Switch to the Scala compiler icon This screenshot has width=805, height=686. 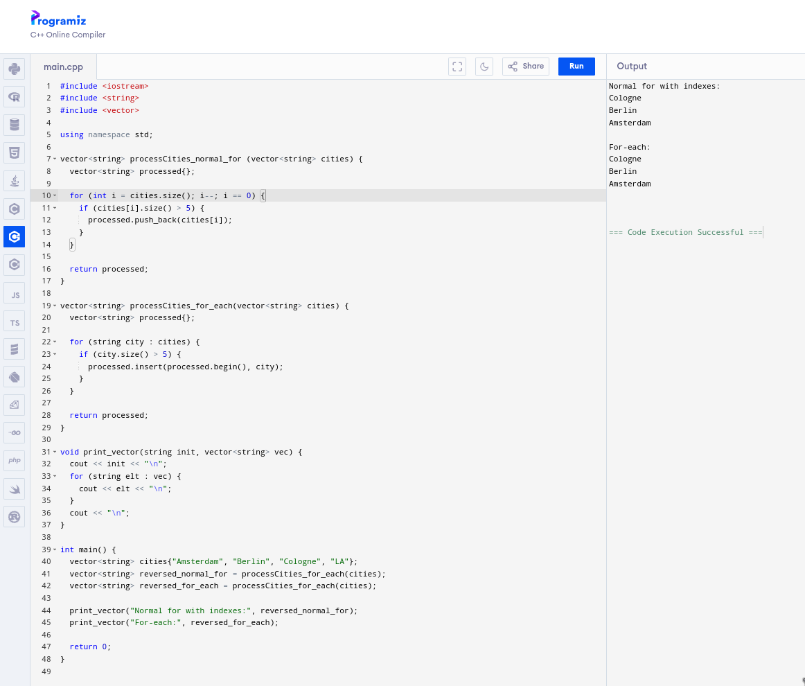(x=15, y=349)
